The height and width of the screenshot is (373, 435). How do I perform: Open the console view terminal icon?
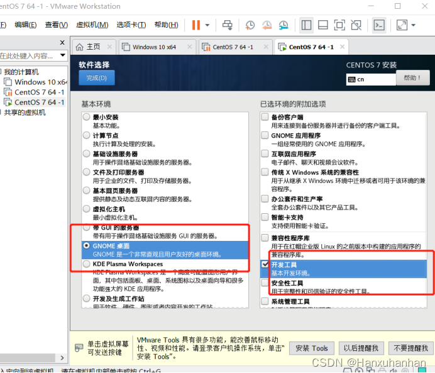point(379,25)
